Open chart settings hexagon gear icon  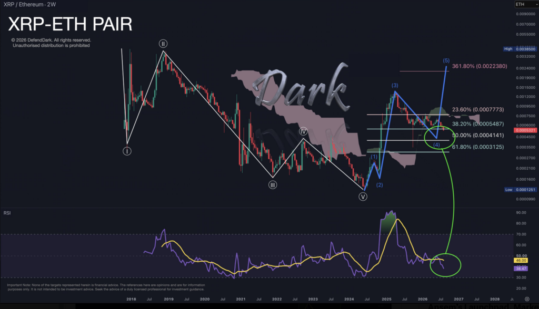527,299
